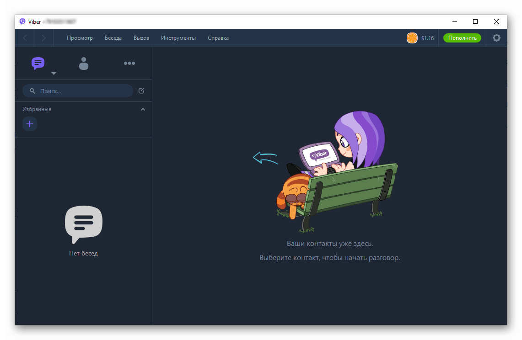Click the magnifier icon in the search bar
522x340 pixels.
pos(32,90)
